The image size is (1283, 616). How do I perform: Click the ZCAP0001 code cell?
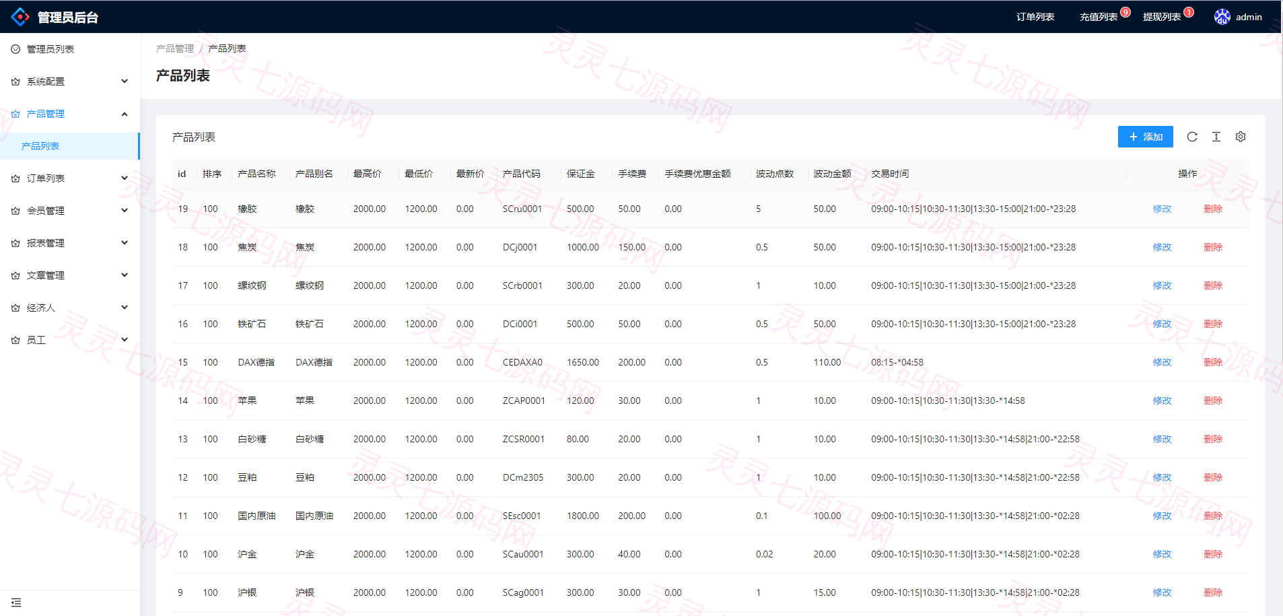524,401
